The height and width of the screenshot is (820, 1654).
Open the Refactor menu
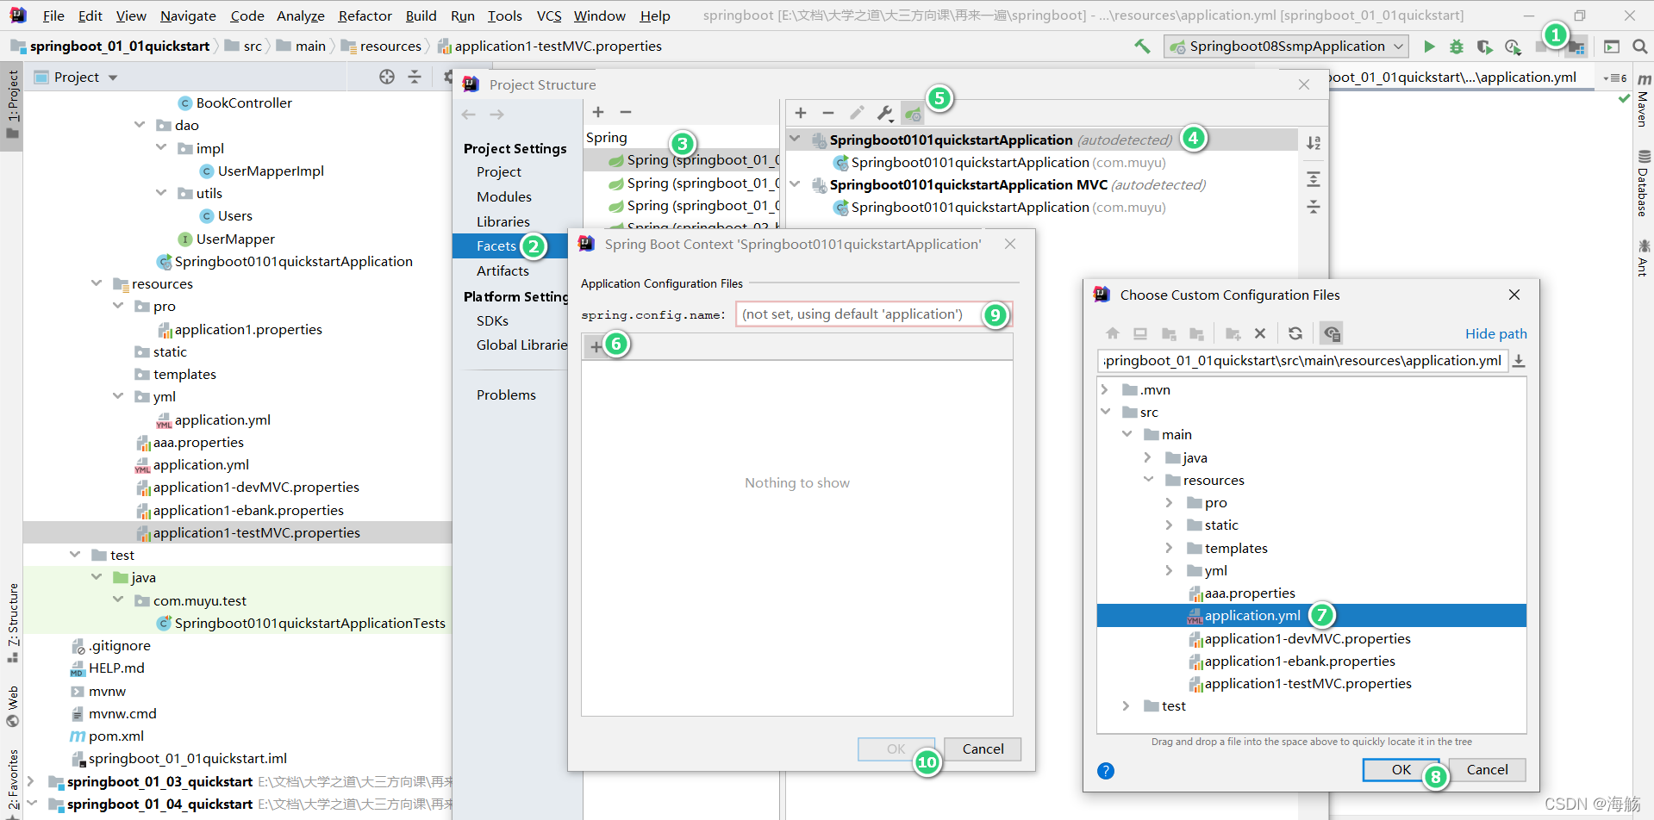365,16
